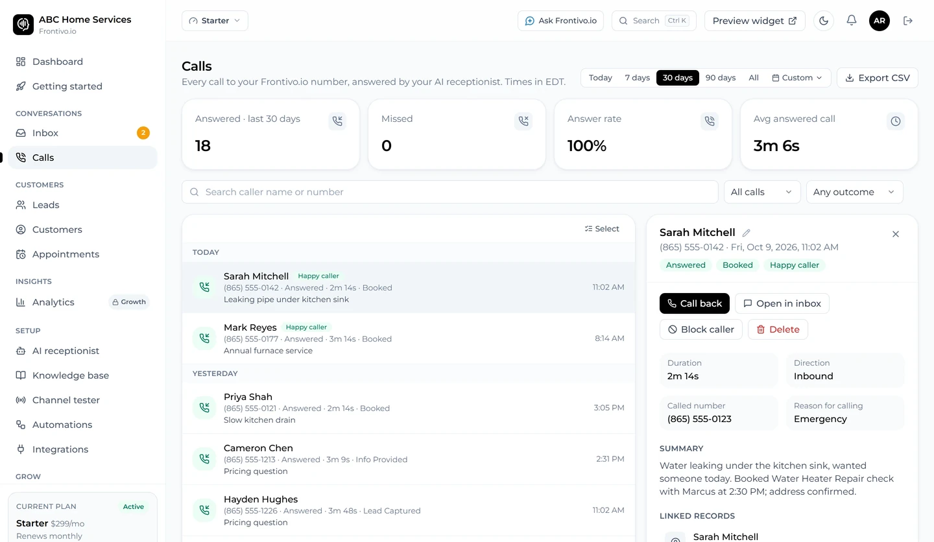Click the Search caller name or number field
Viewport: 934px width, 542px height.
pyautogui.click(x=450, y=192)
